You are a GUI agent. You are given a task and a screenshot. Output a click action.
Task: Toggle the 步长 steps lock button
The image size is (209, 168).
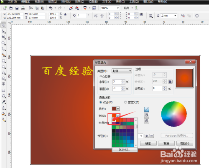(x=171, y=82)
